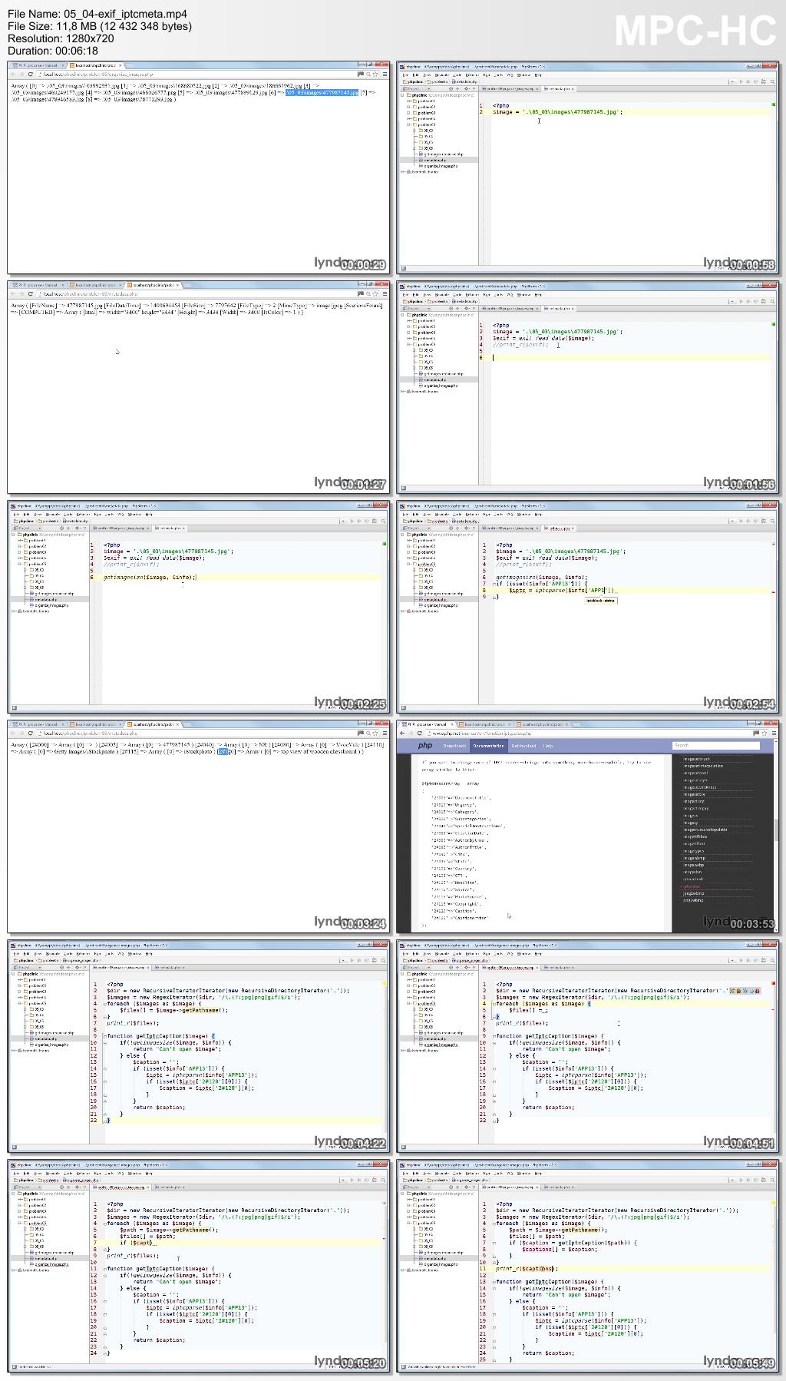Click the Downloads link on the php.net header
This screenshot has width=786, height=1381.
click(454, 746)
